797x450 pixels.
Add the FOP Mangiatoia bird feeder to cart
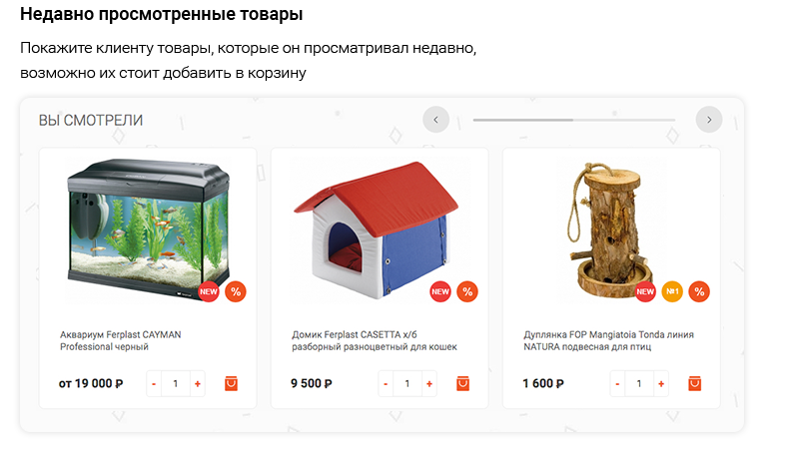coord(694,383)
